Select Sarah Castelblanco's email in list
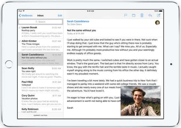Image resolution: width=181 pixels, height=128 pixels. click(x=41, y=59)
